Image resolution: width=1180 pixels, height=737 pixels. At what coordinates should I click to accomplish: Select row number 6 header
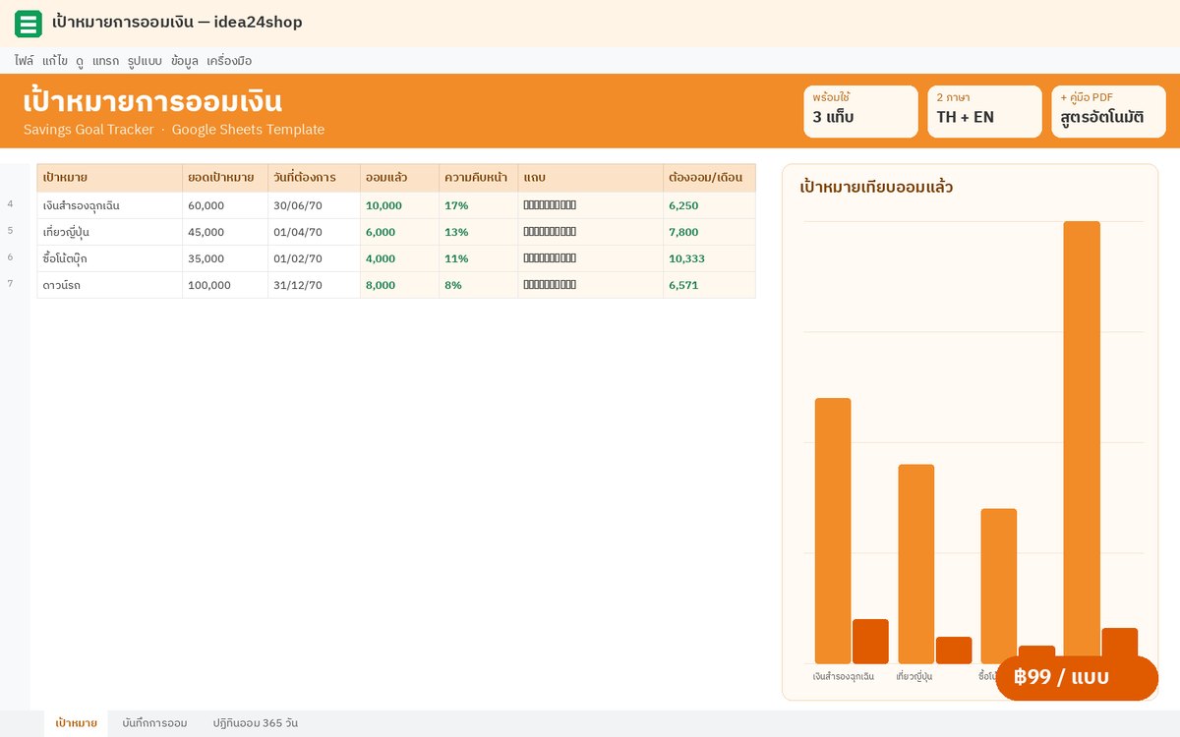[10, 257]
